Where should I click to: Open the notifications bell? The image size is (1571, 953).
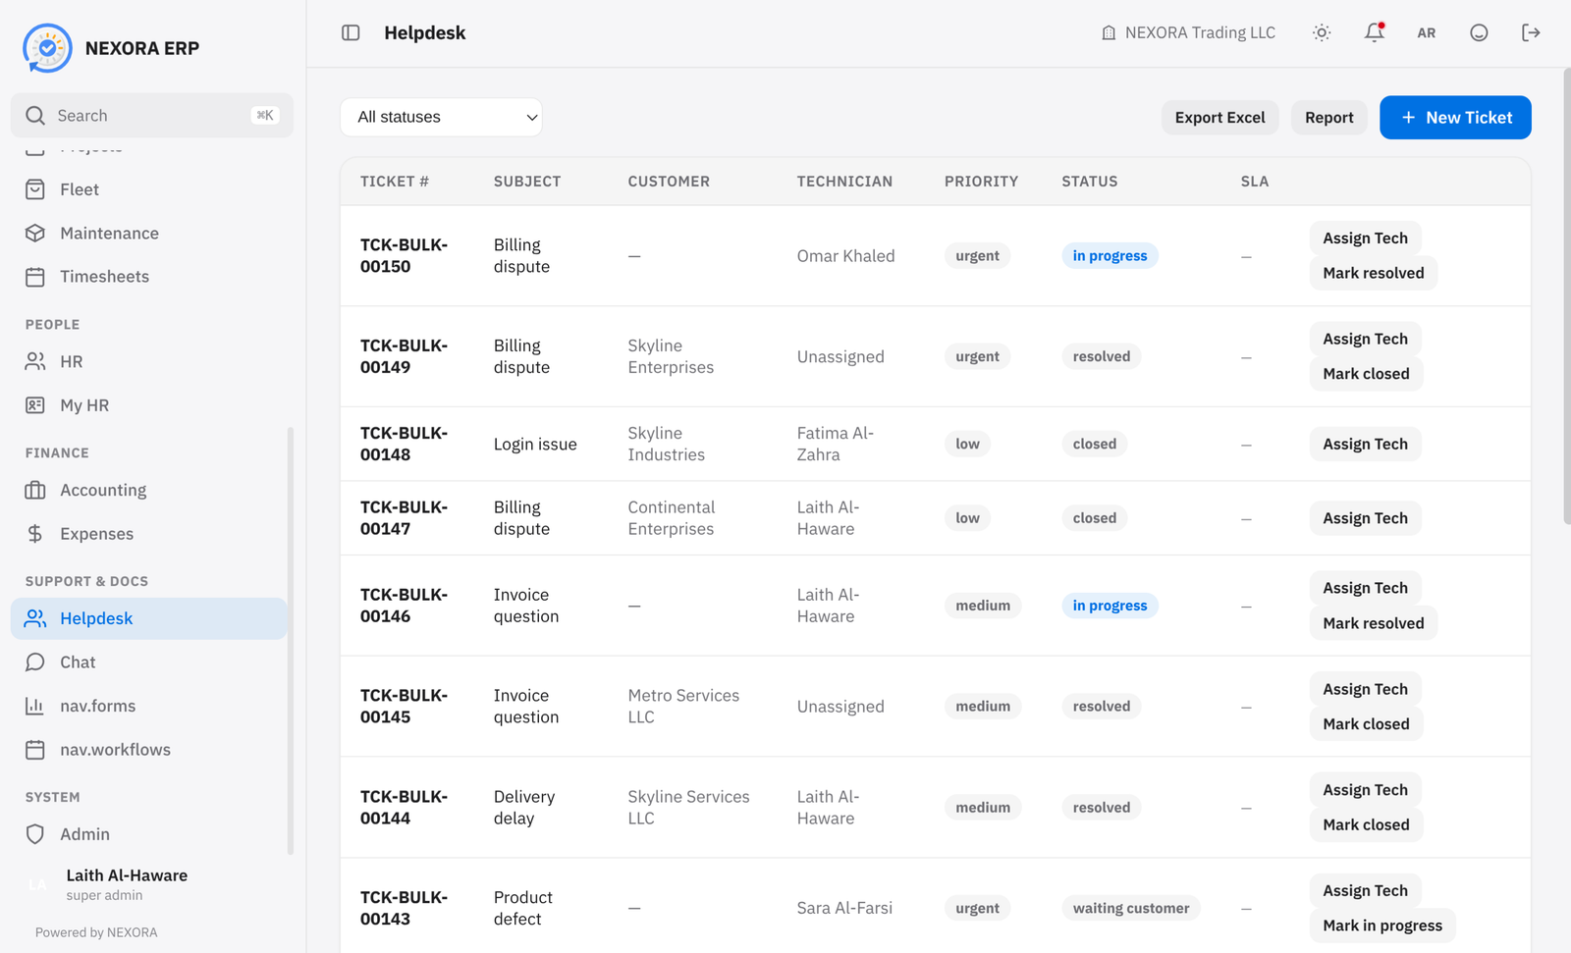click(x=1375, y=32)
